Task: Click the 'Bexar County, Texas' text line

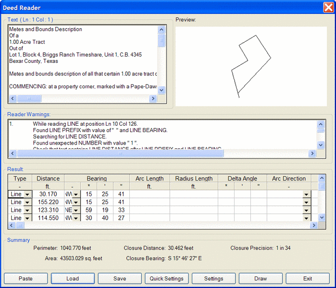Action: (x=34, y=61)
